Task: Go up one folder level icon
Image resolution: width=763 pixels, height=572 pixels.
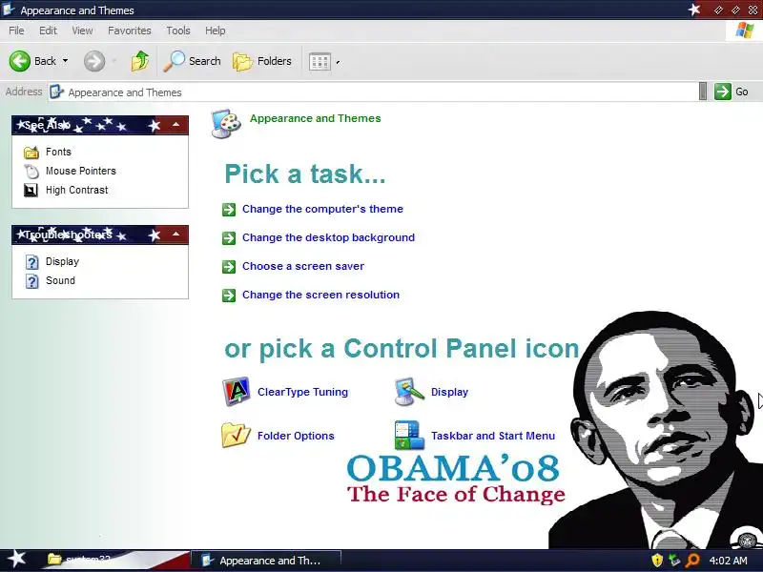Action: point(140,61)
